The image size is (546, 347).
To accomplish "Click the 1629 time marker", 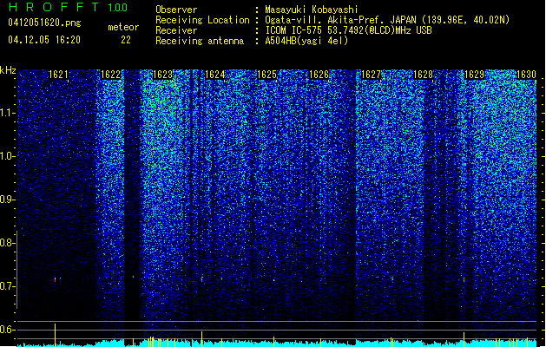I will point(474,75).
